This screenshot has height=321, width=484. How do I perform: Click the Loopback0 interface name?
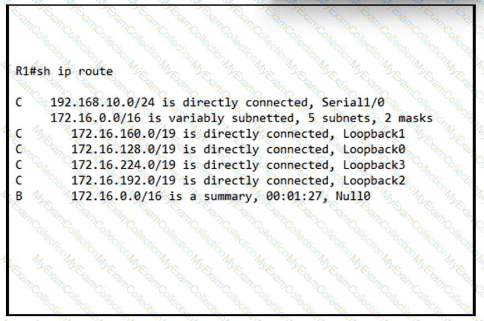coord(374,149)
